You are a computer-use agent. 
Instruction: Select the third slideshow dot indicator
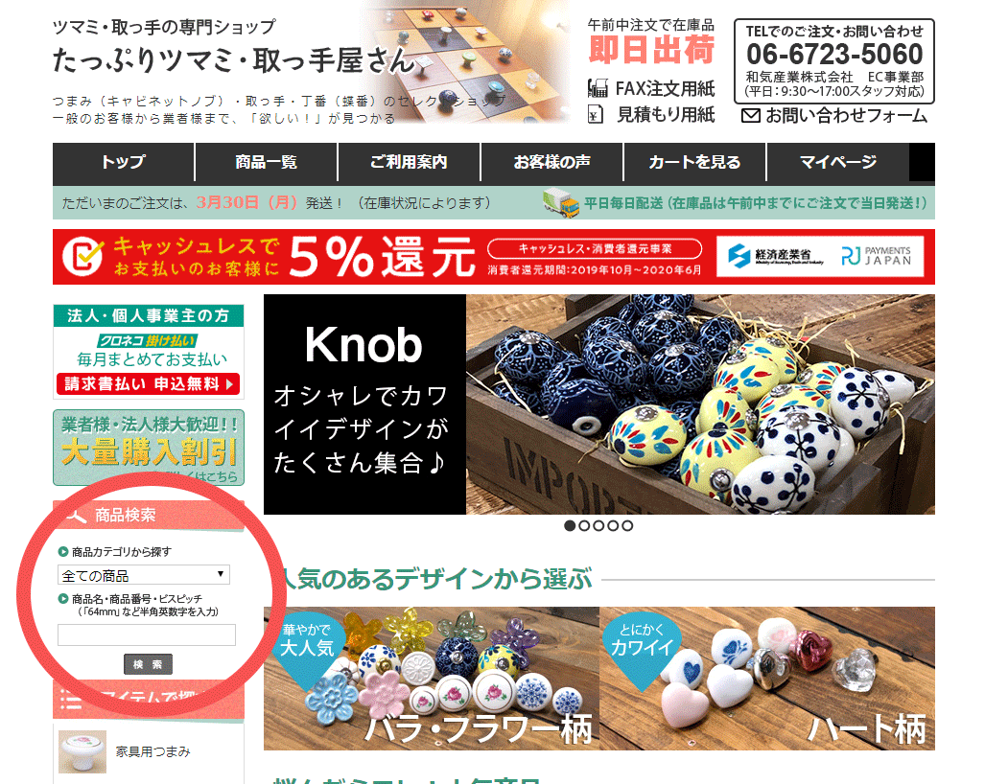pyautogui.click(x=598, y=525)
